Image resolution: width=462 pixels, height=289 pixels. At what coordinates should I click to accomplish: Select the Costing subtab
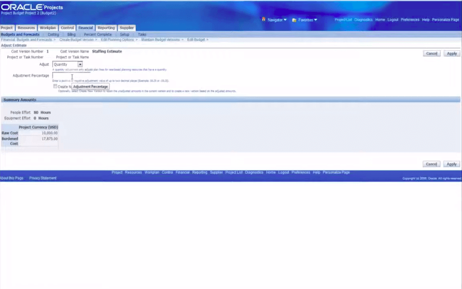pos(53,34)
